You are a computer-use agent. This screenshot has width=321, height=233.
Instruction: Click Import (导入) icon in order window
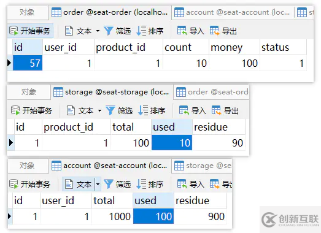pos(182,31)
